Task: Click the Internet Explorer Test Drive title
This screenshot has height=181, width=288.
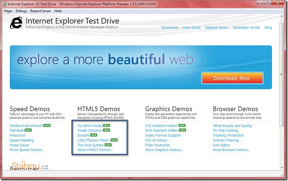Action: tap(72, 21)
